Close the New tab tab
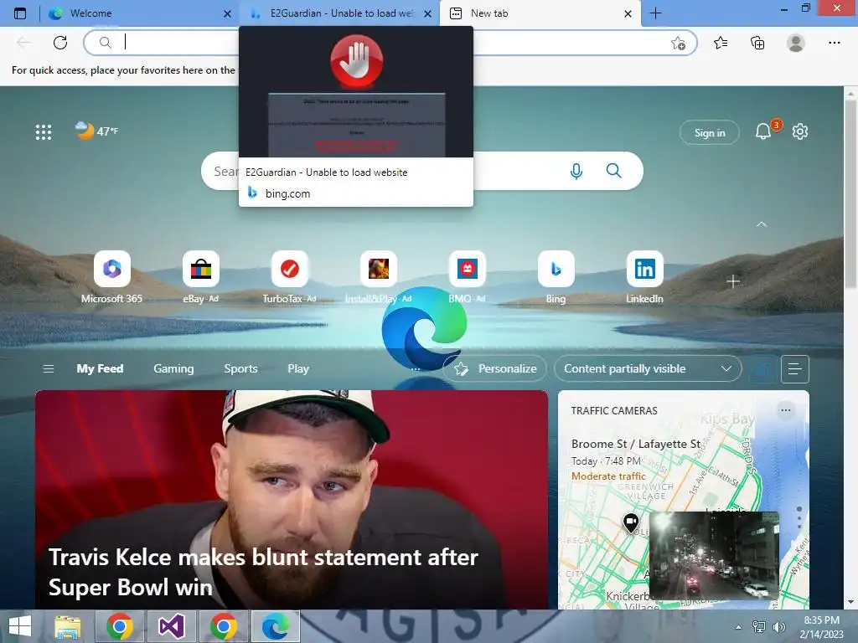858x643 pixels. (628, 13)
